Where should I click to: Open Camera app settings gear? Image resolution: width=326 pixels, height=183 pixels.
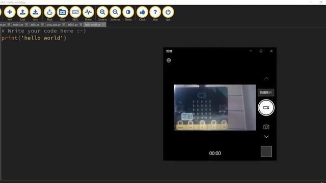[169, 60]
